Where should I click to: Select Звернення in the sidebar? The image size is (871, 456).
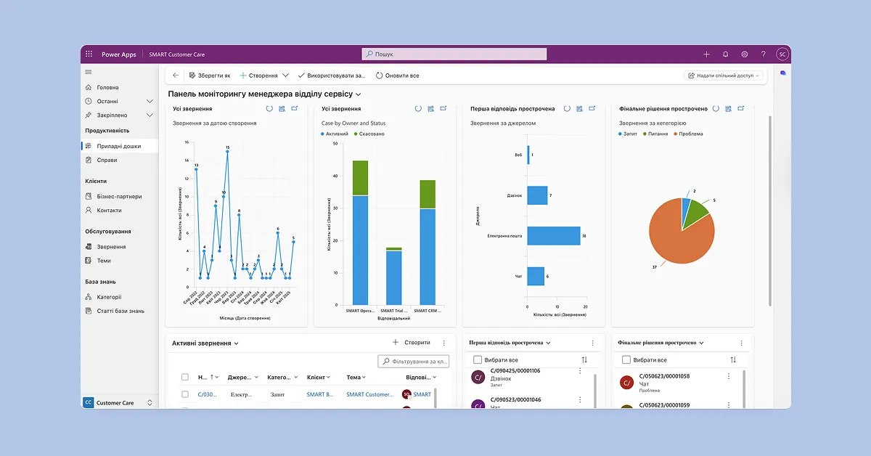(111, 247)
